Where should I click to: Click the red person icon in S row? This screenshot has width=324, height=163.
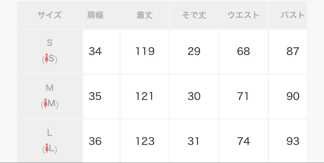[46, 59]
